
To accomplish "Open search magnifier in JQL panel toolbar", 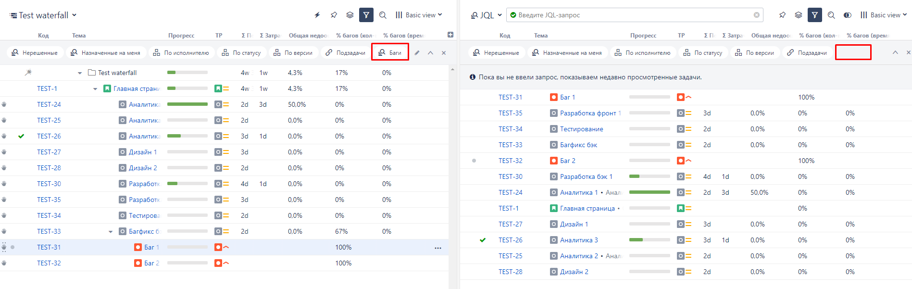I will pos(831,15).
